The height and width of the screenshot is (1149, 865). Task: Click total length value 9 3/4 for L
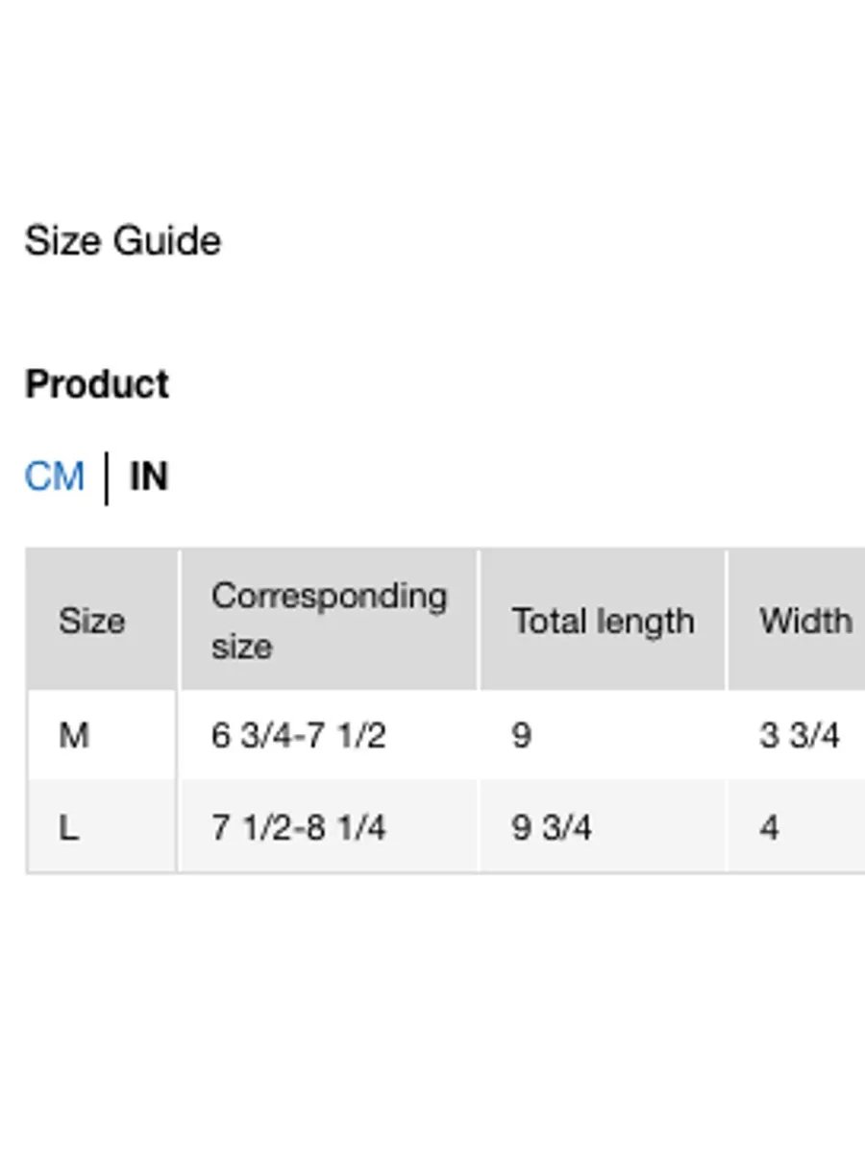(x=552, y=827)
